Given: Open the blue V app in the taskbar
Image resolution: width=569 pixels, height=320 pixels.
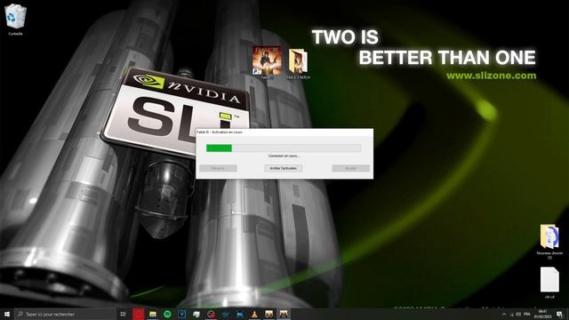Looking at the screenshot, I should pyautogui.click(x=181, y=314).
